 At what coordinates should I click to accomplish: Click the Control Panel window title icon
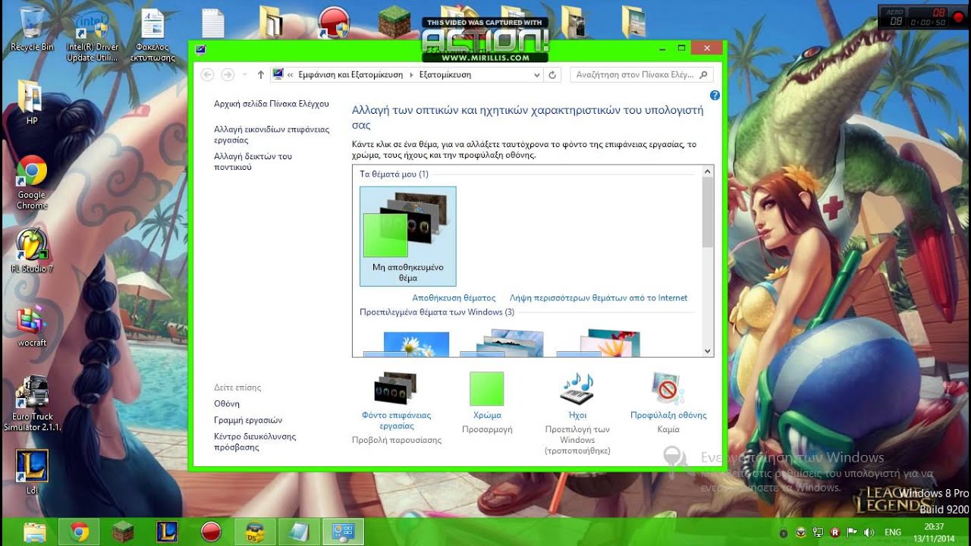pyautogui.click(x=200, y=49)
